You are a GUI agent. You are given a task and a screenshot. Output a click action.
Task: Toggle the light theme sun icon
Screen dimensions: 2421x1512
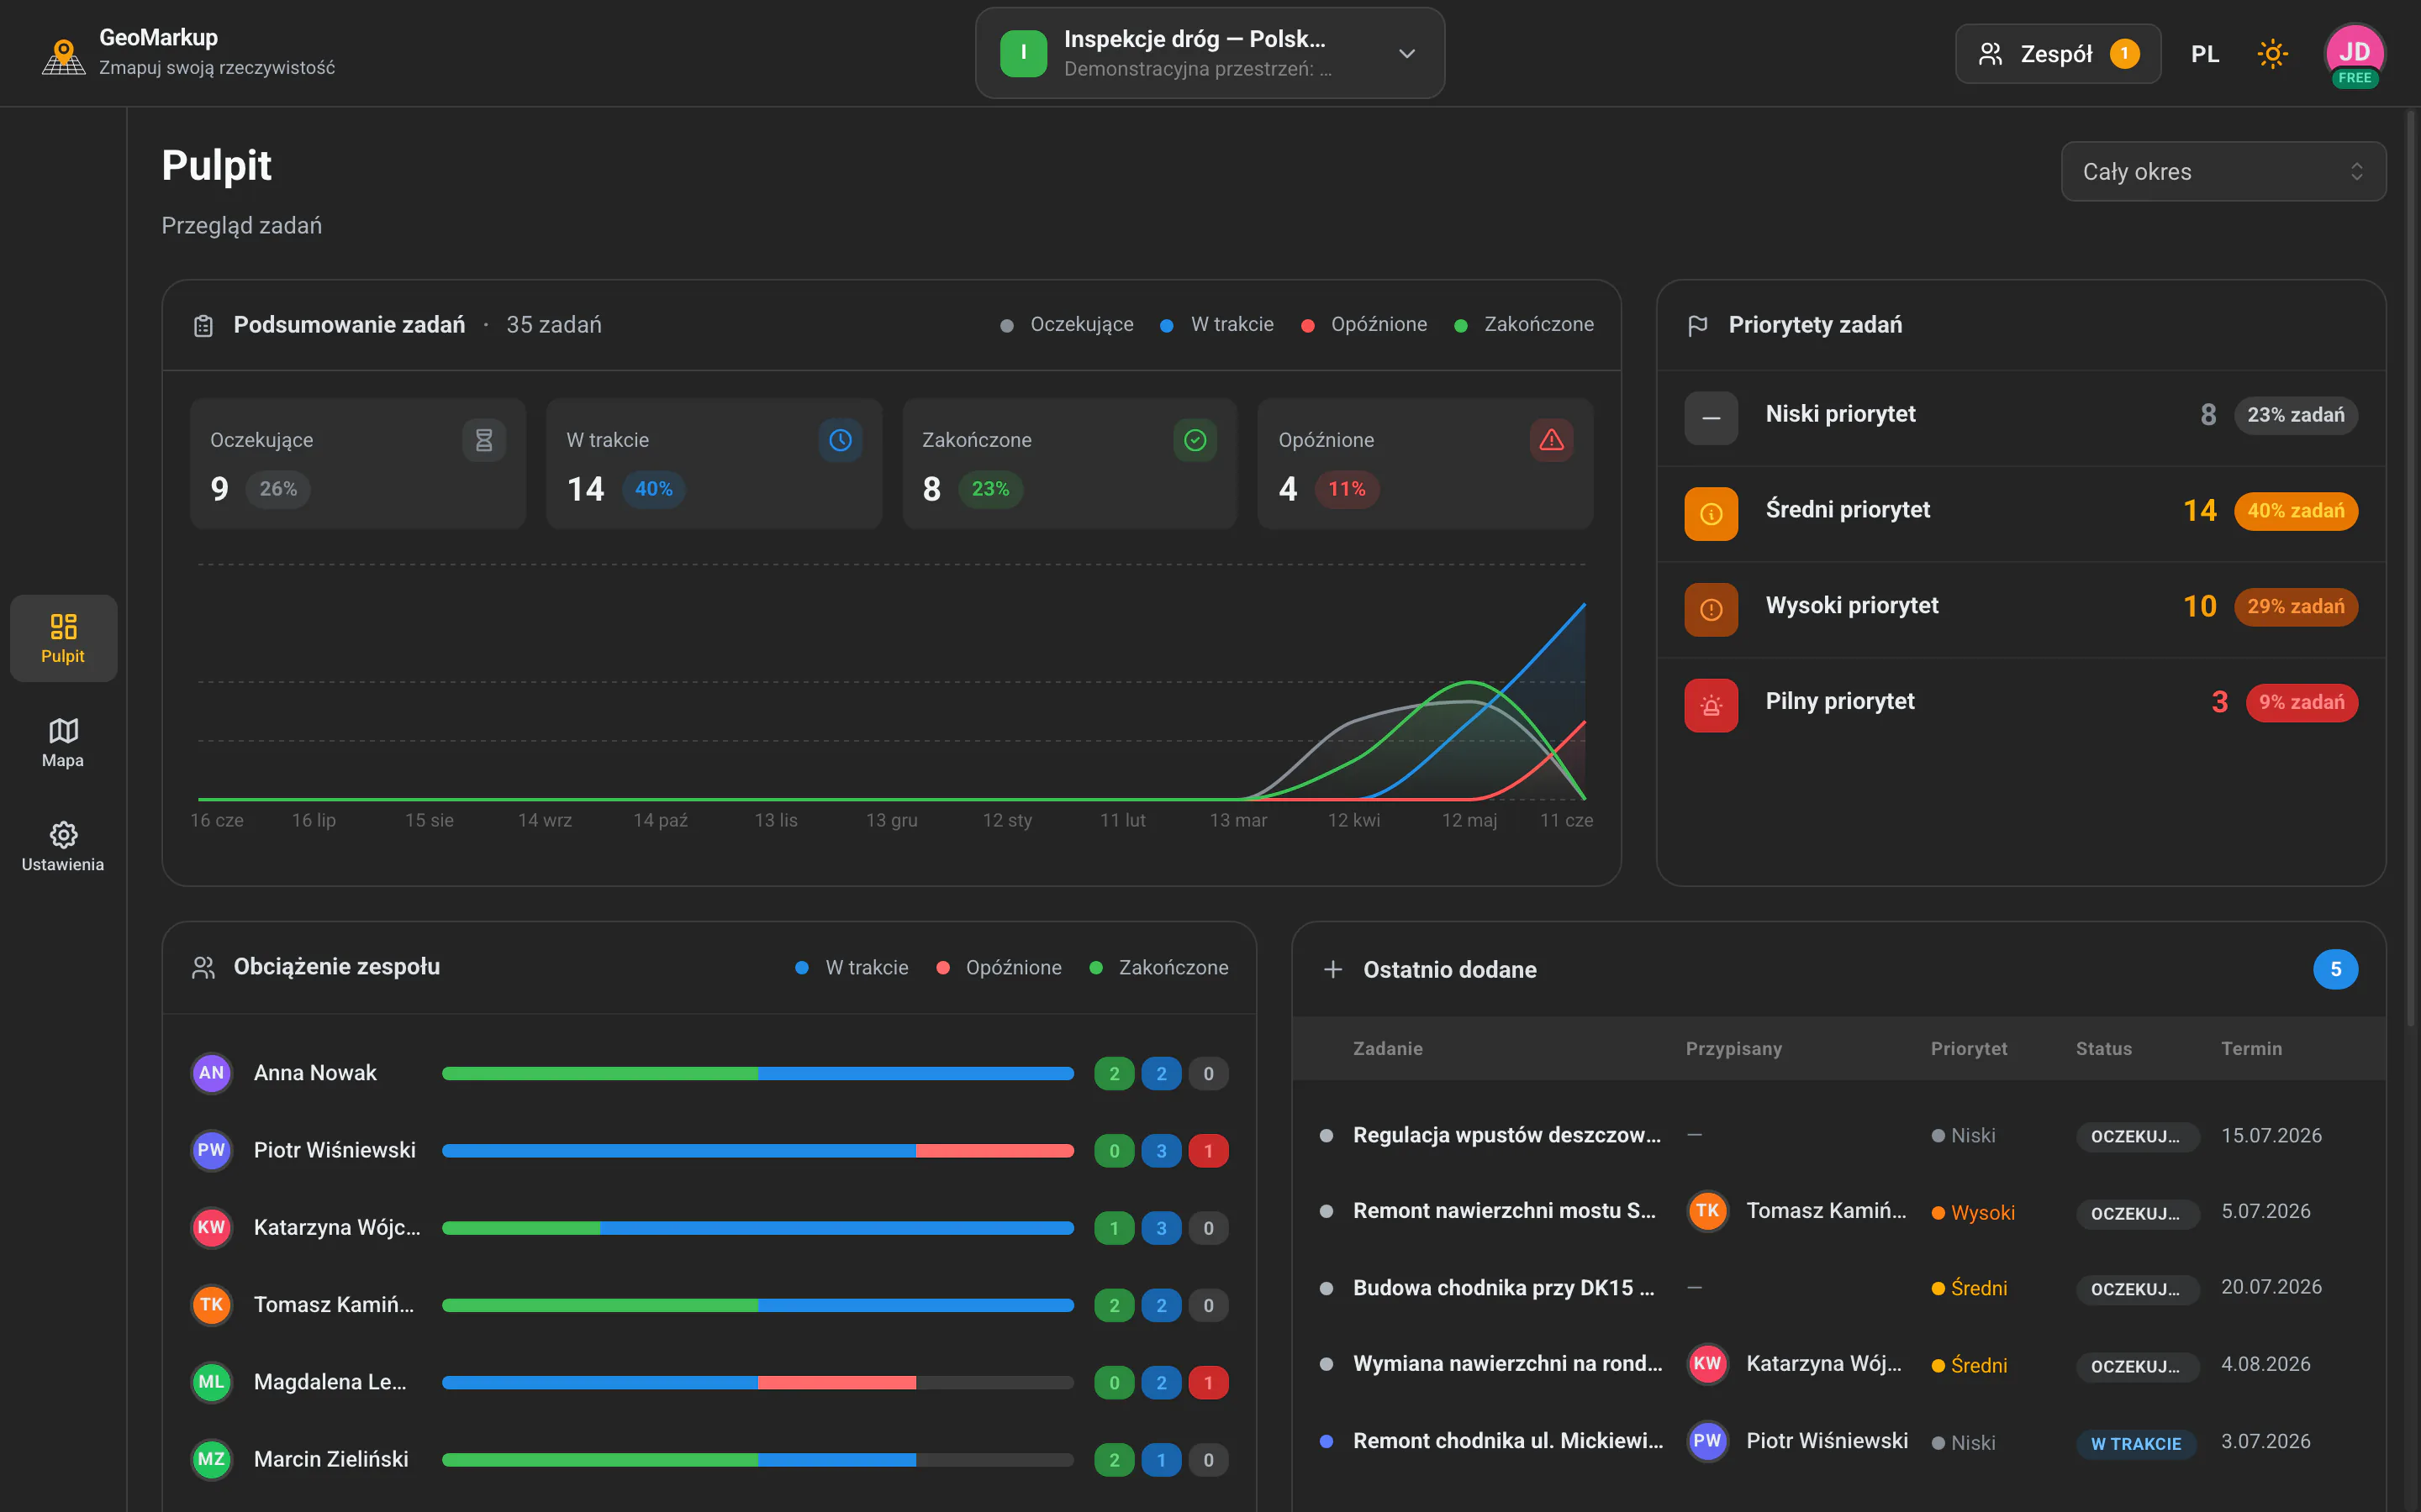[x=2272, y=54]
